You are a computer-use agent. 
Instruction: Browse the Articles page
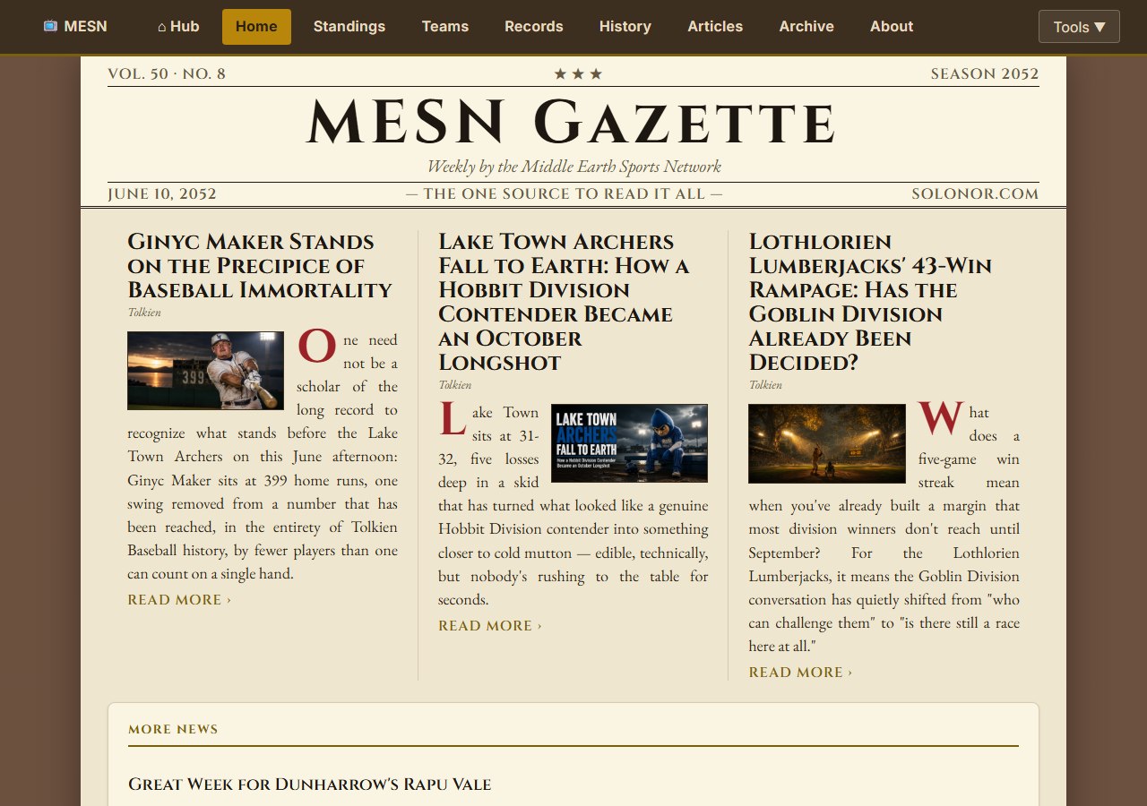[x=715, y=27]
